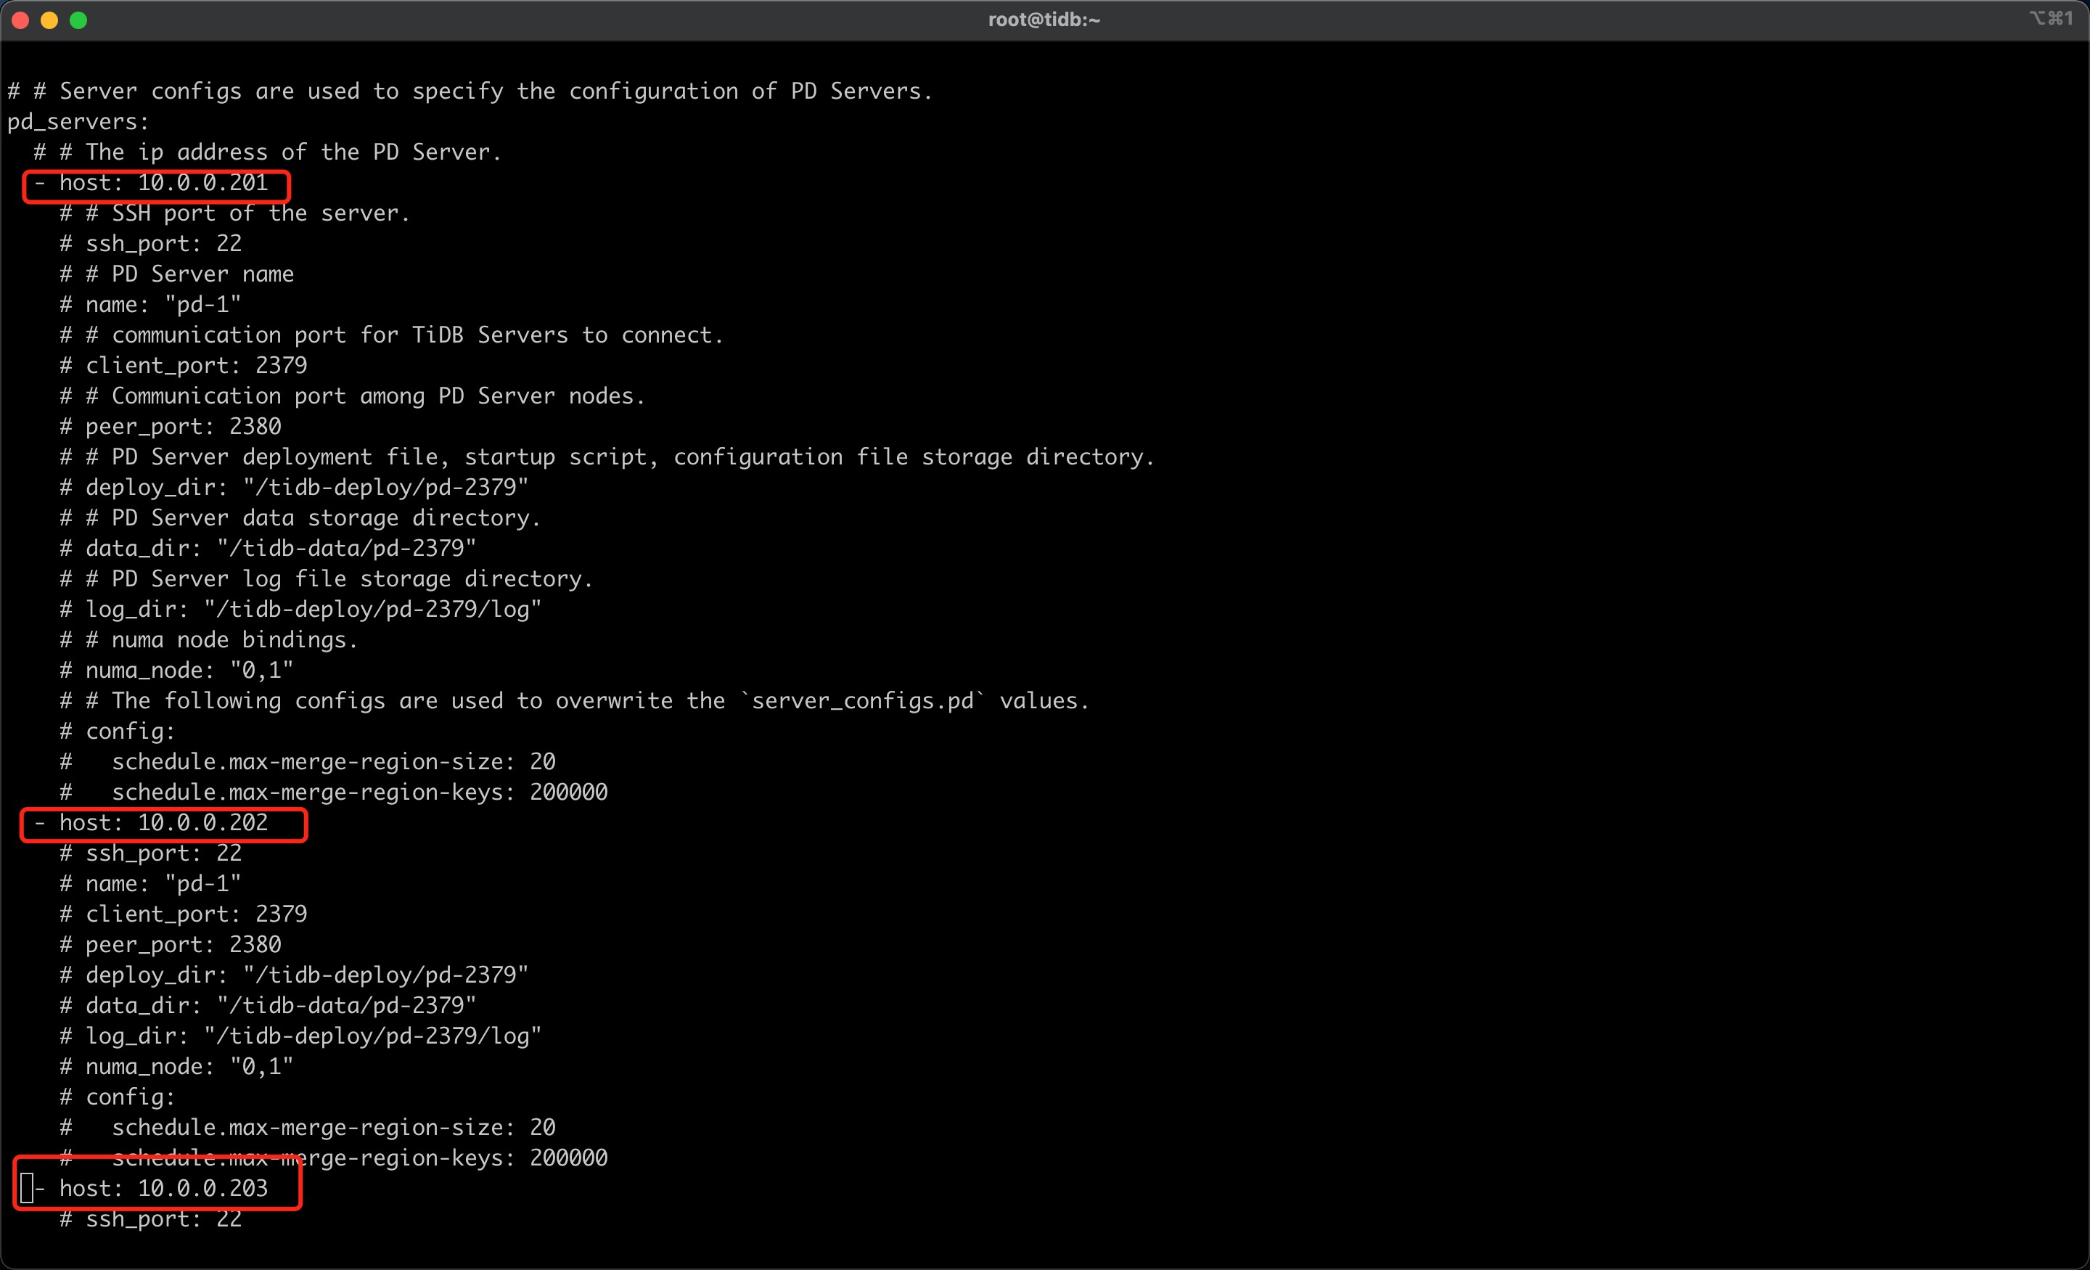This screenshot has width=2090, height=1270.
Task: Click the 'pd_servers:' key line
Action: [x=78, y=122]
